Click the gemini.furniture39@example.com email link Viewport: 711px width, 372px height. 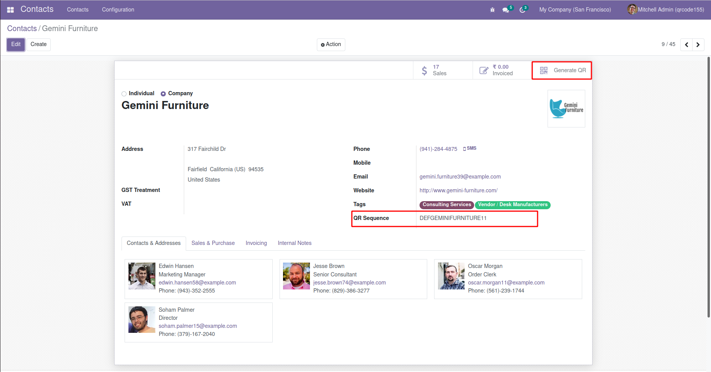[x=460, y=177]
